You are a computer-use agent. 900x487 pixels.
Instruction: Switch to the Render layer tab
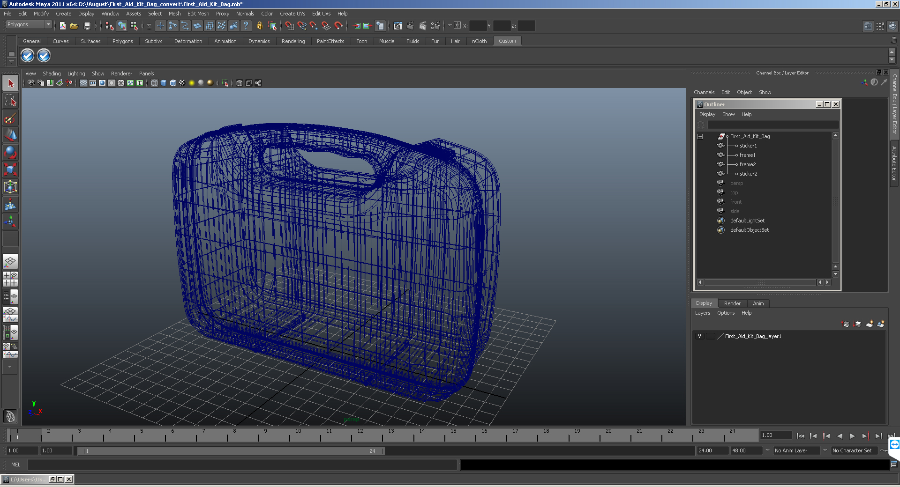tap(732, 303)
